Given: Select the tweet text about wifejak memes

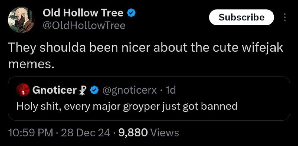Looking at the screenshot, I should point(146,56).
